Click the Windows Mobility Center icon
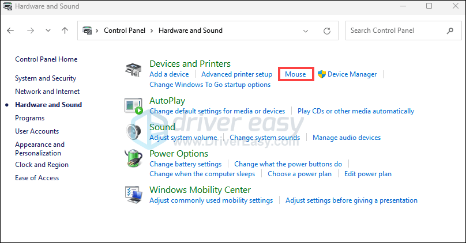 point(133,195)
